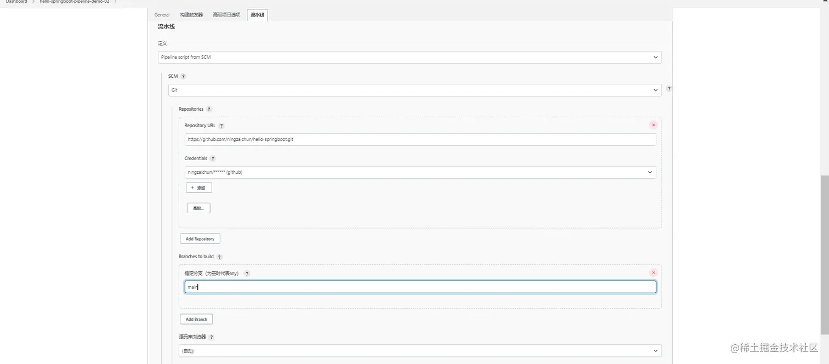Image resolution: width=829 pixels, height=364 pixels.
Task: Click the Add Repository button
Action: pyautogui.click(x=200, y=239)
